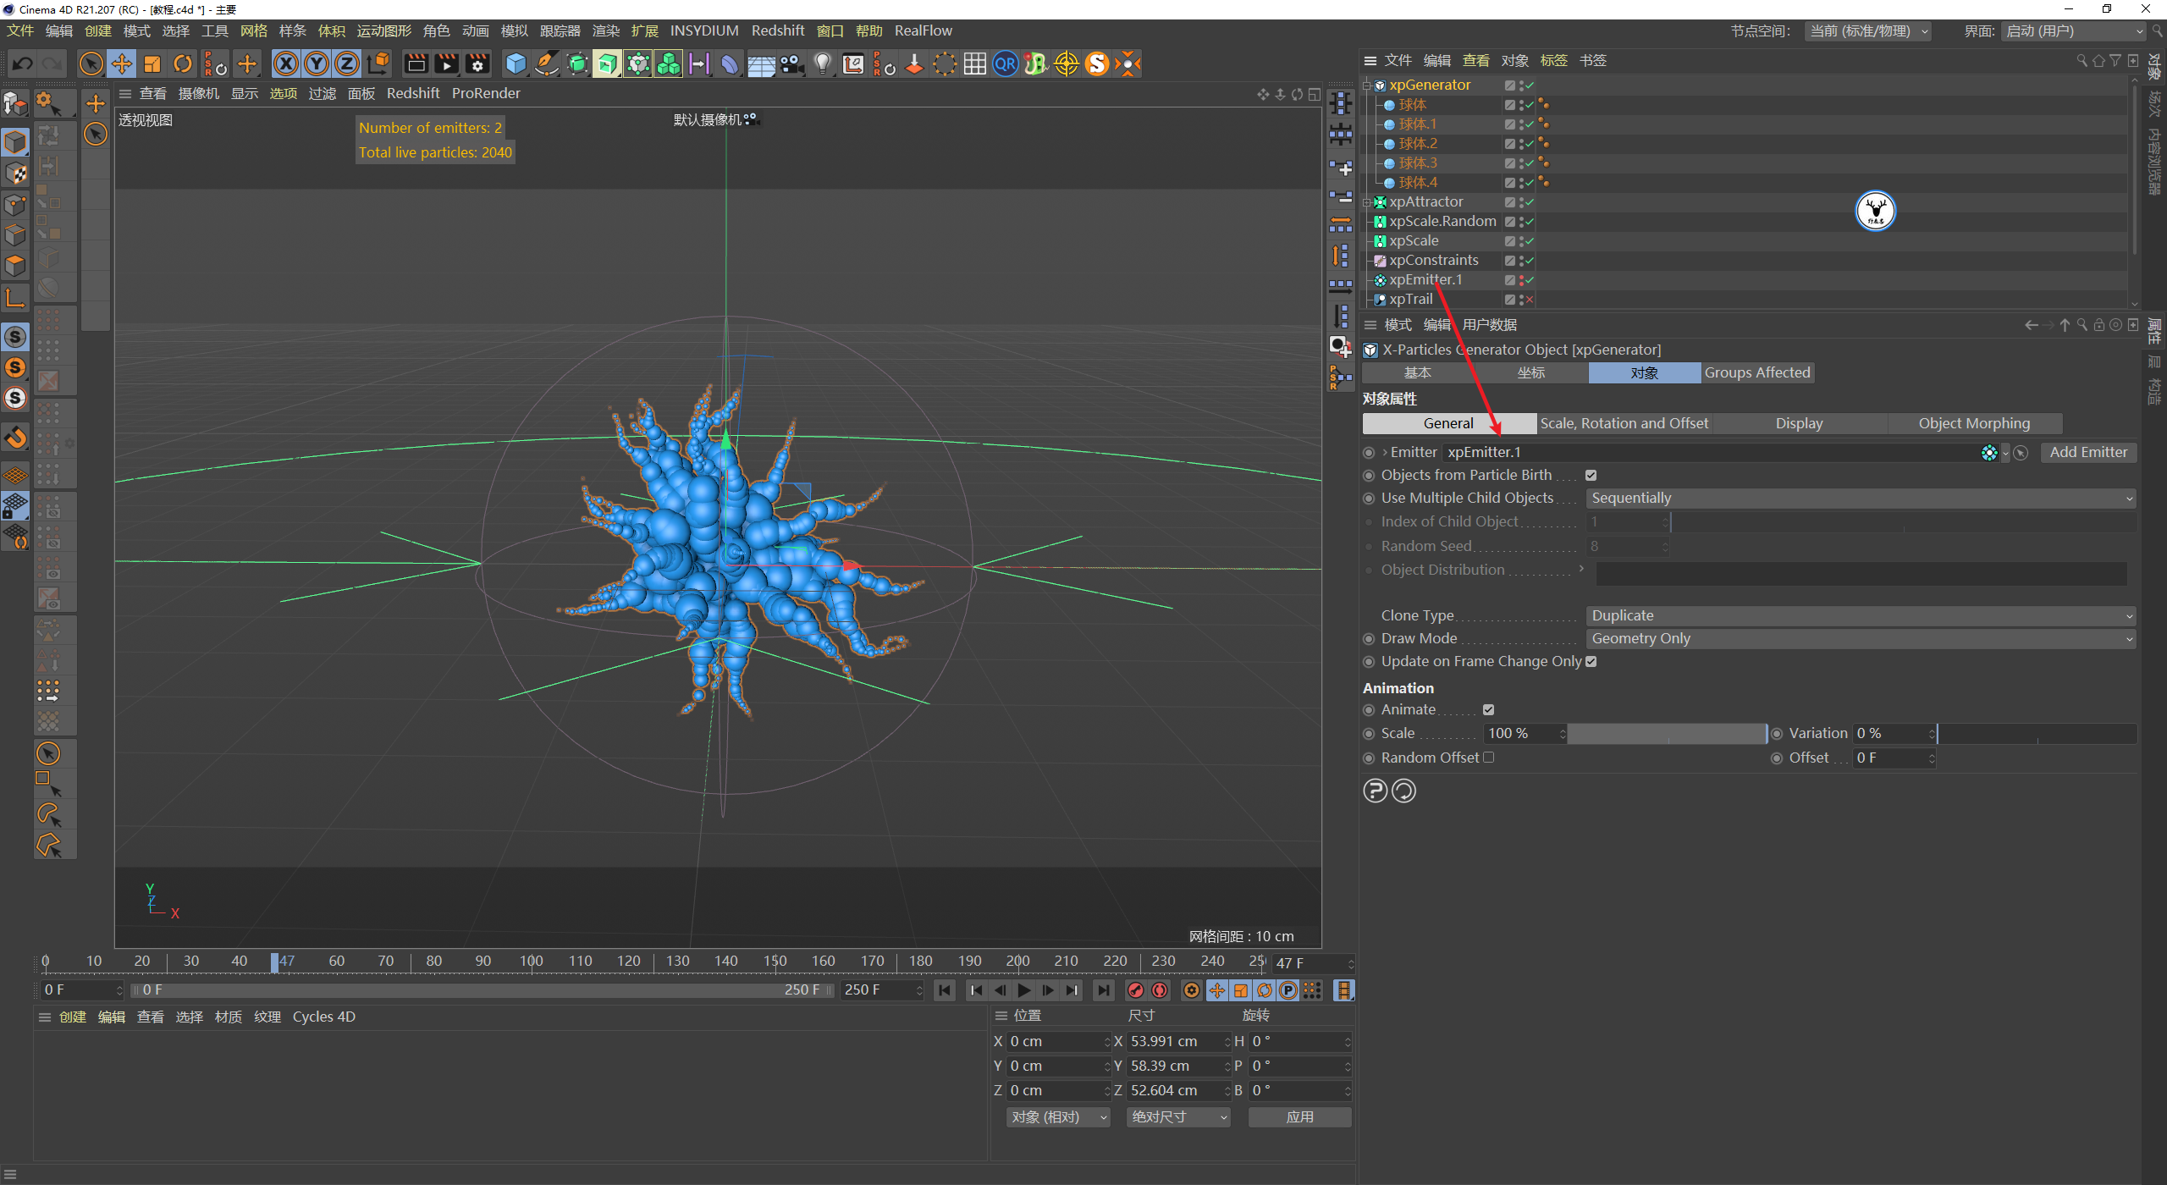Toggle the X axis lock icon
The height and width of the screenshot is (1185, 2167).
(x=286, y=63)
